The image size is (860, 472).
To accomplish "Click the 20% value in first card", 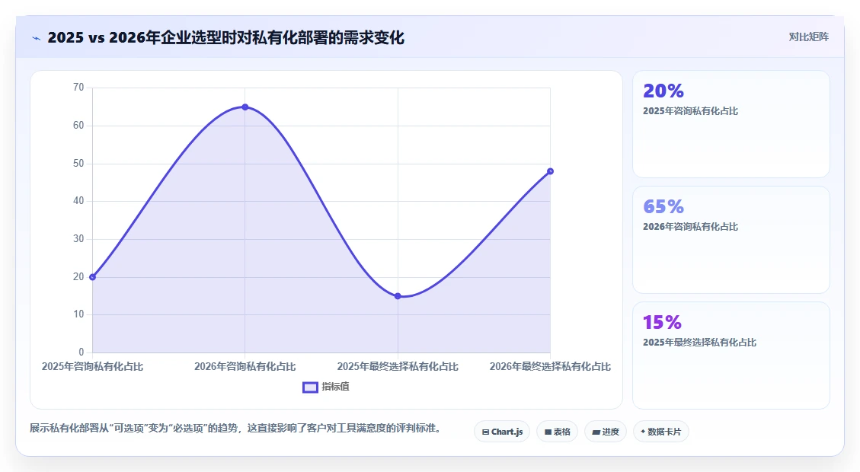I will pos(663,91).
